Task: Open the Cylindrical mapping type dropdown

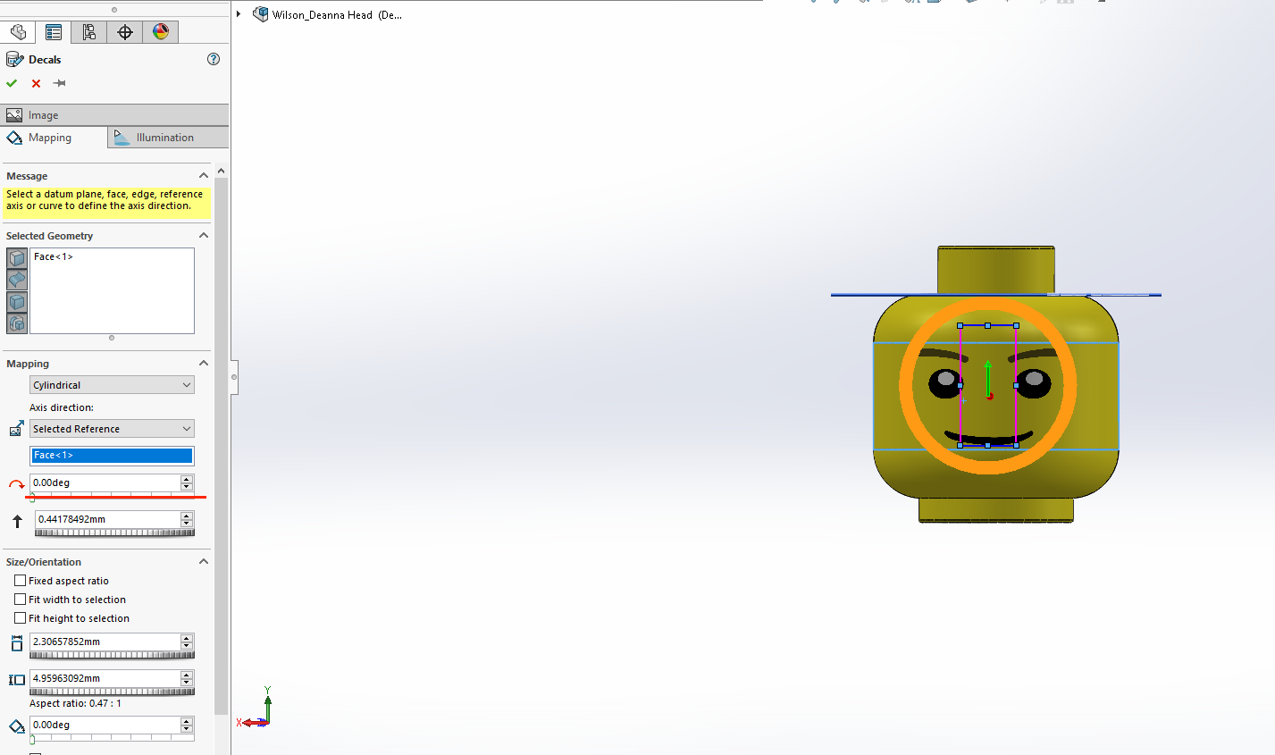Action: pyautogui.click(x=187, y=384)
